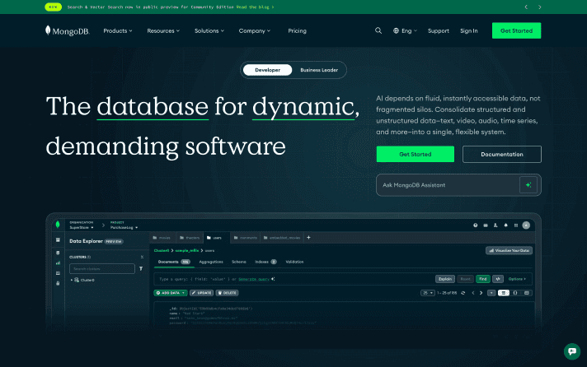Image resolution: width=587 pixels, height=367 pixels.
Task: Switch to the comments collection tab
Action: coord(246,238)
